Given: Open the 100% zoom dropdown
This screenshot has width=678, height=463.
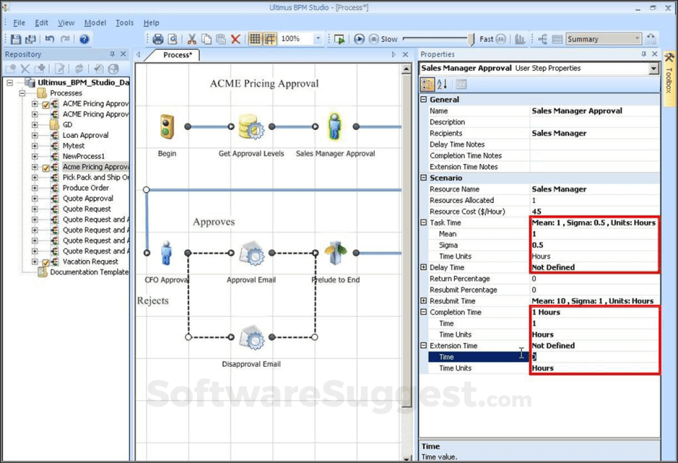Looking at the screenshot, I should (x=318, y=40).
